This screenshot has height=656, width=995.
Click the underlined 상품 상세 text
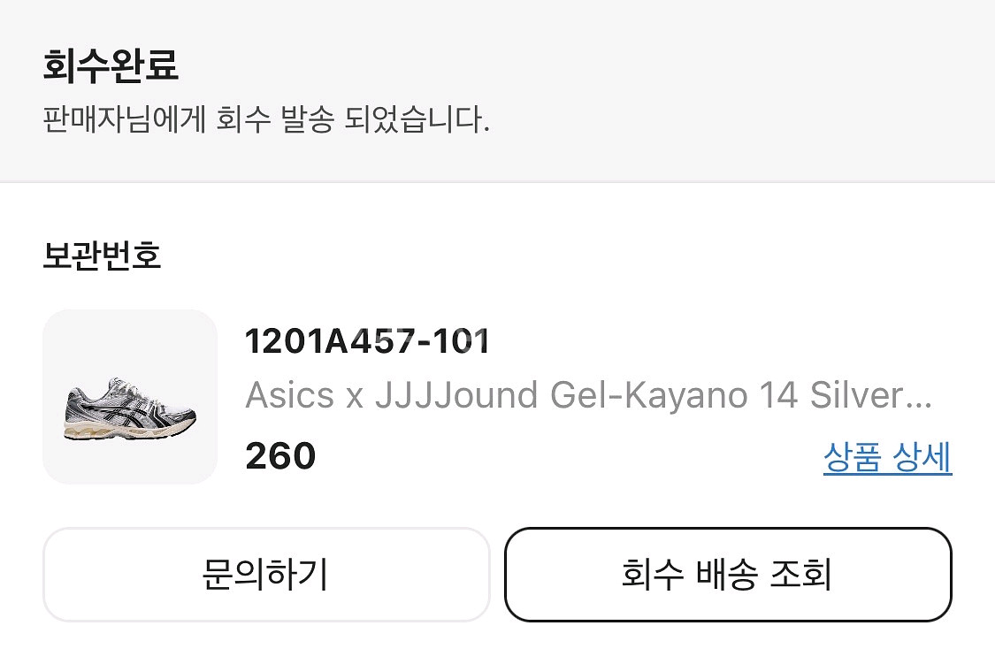tap(887, 459)
